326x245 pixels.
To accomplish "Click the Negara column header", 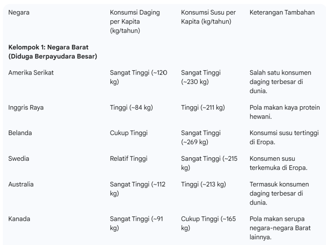I will coord(19,12).
